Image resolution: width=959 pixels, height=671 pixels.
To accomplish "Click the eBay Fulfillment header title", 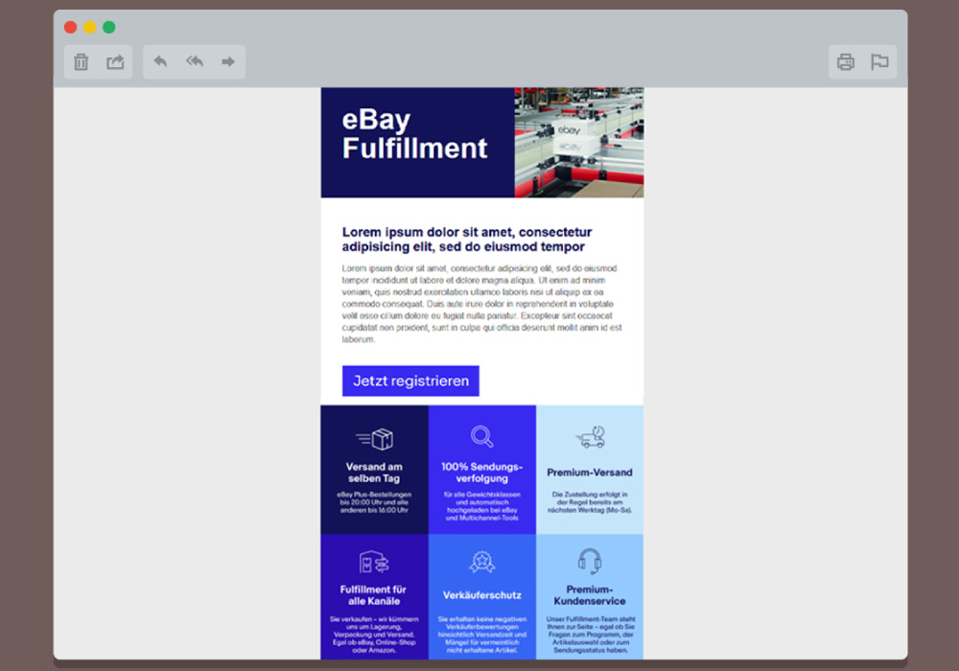I will click(x=414, y=134).
